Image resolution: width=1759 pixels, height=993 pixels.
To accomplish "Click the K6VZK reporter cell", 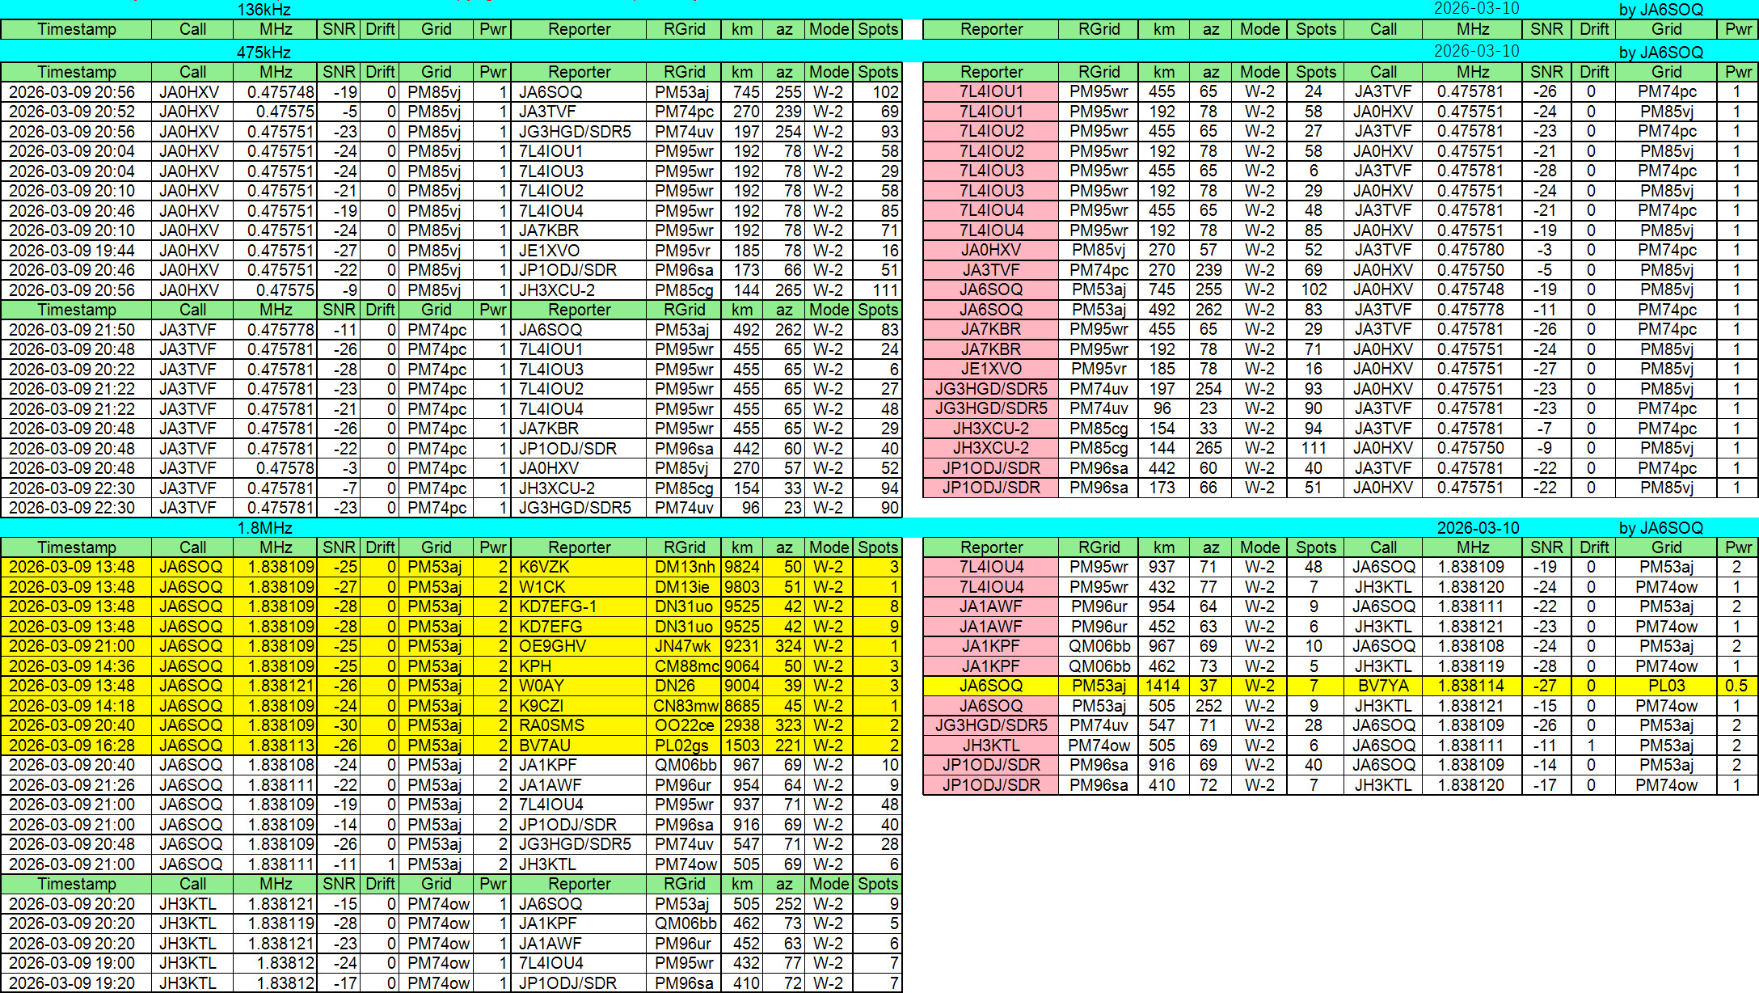I will click(x=544, y=567).
